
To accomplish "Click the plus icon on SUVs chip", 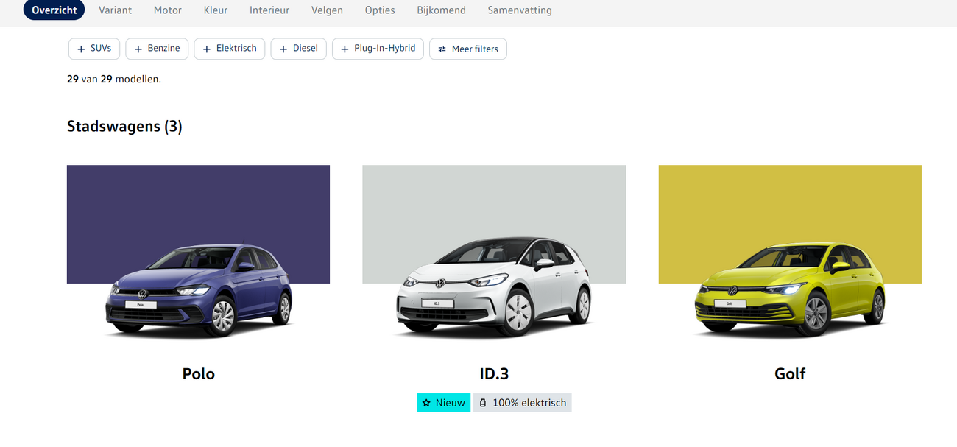I will [81, 49].
